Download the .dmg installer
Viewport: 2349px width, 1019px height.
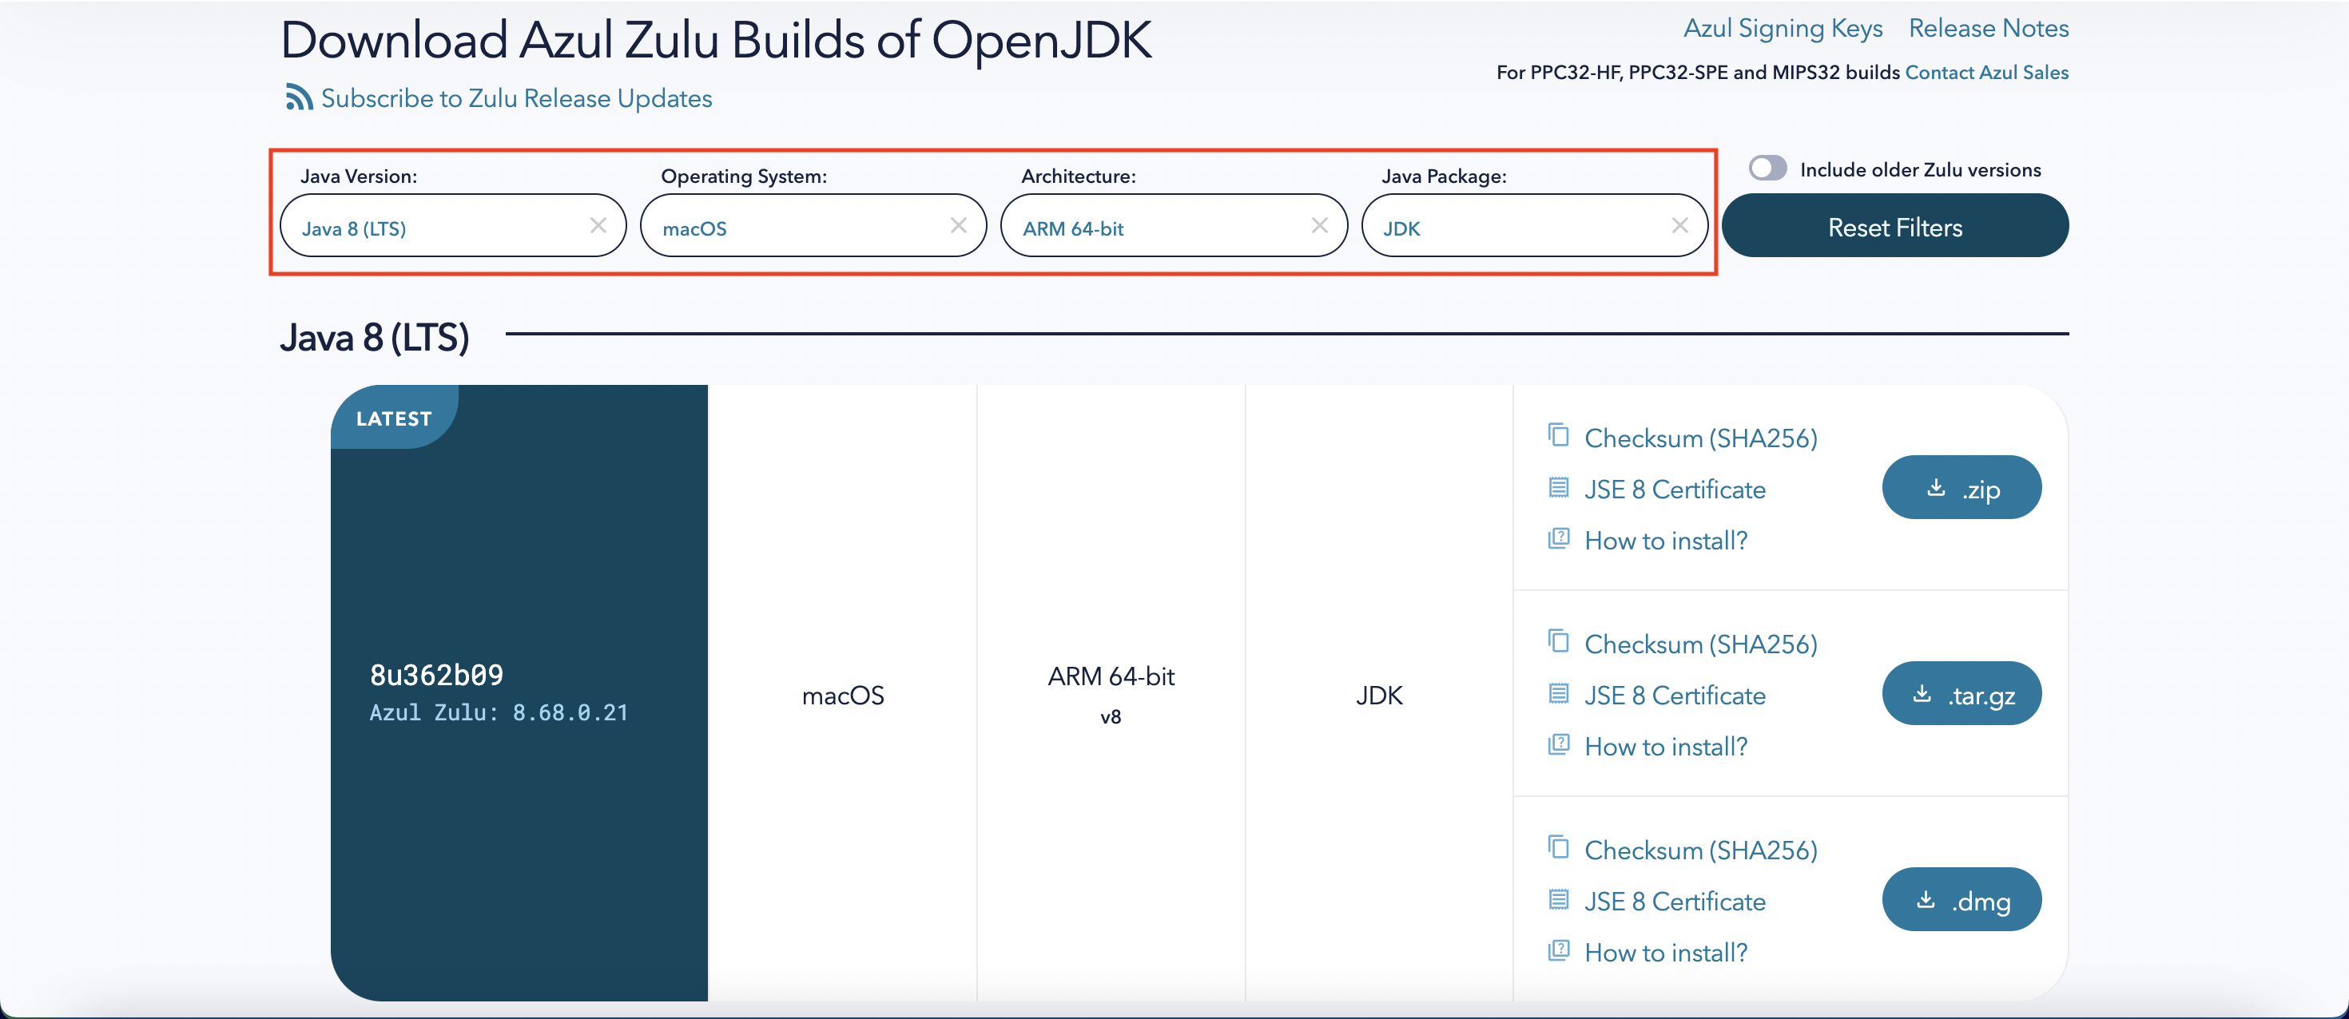pos(1961,901)
